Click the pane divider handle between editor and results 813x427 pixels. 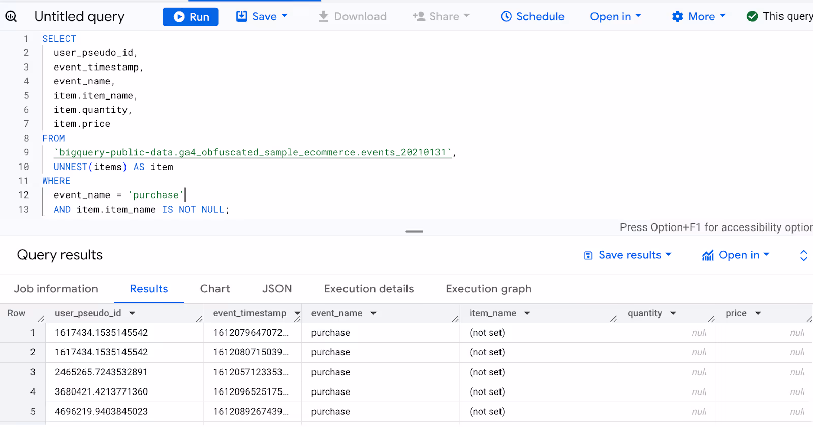coord(414,231)
